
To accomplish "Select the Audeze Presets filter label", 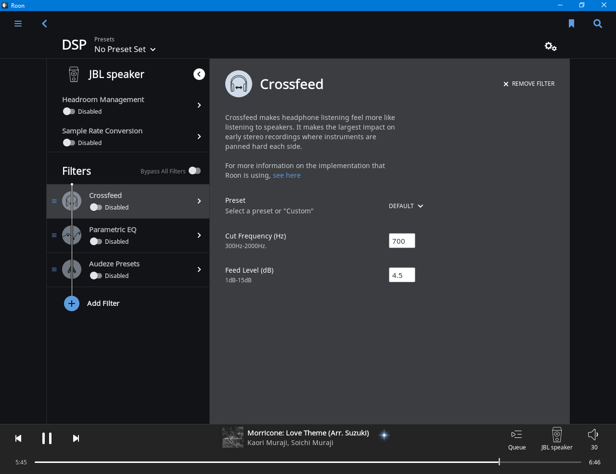I will pyautogui.click(x=115, y=263).
